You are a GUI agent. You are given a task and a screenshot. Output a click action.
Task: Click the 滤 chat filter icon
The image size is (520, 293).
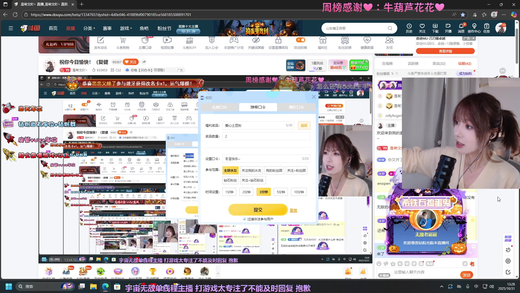(x=465, y=264)
